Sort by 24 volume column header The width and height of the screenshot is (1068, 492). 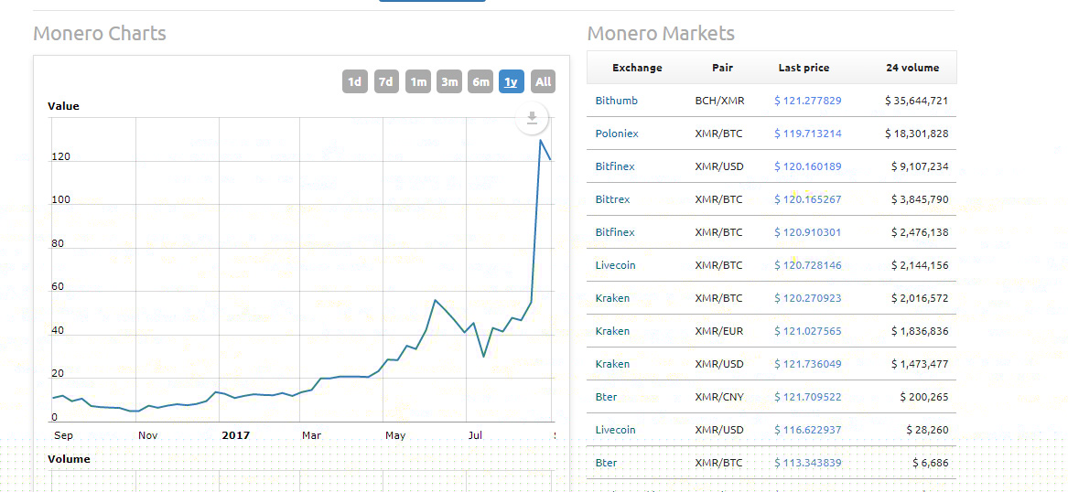[x=912, y=68]
